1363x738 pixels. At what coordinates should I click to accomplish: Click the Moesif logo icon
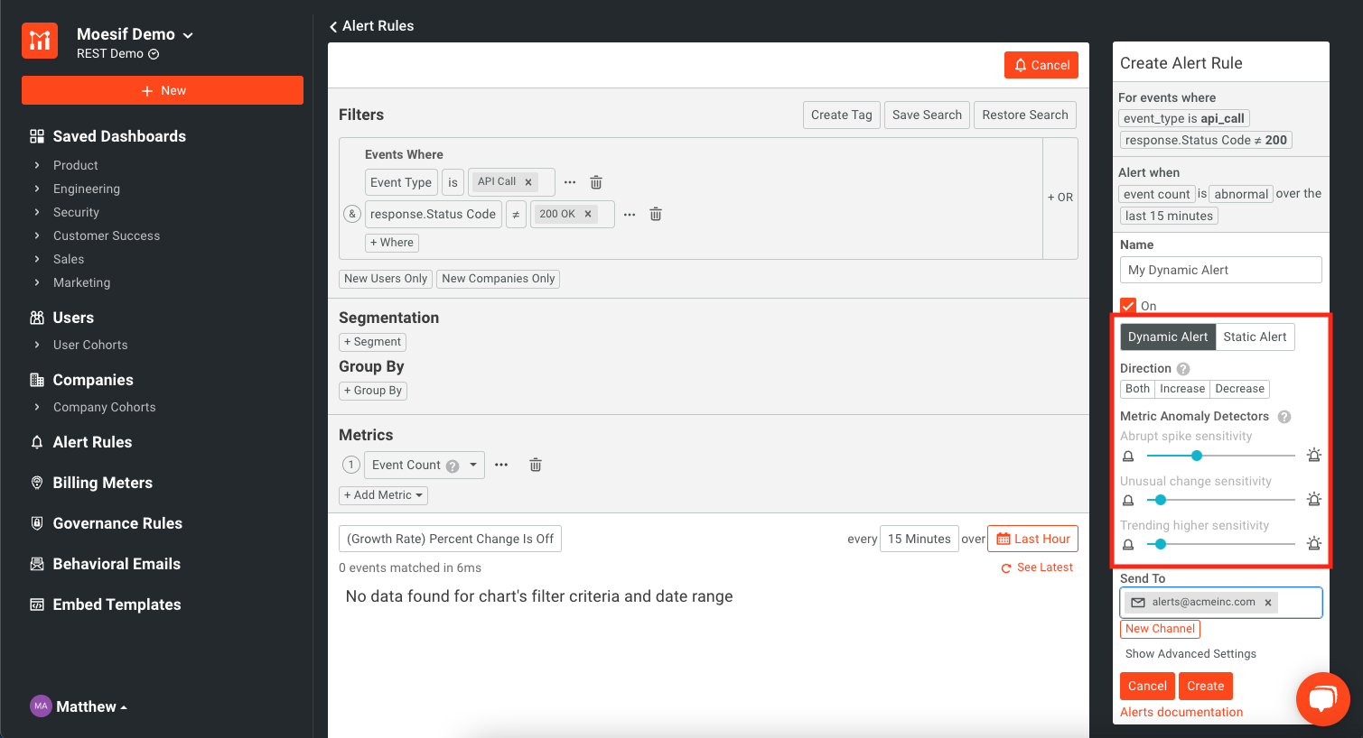(x=40, y=41)
